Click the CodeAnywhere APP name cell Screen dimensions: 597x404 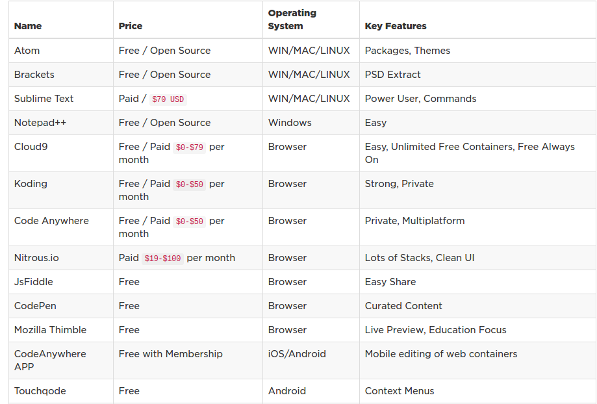(50, 360)
